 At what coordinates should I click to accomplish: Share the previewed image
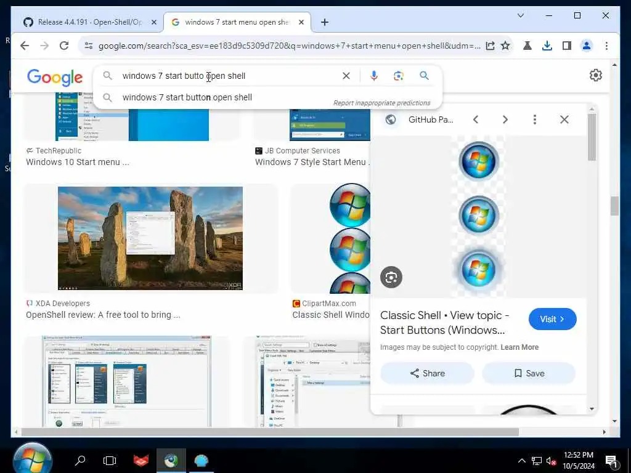428,373
